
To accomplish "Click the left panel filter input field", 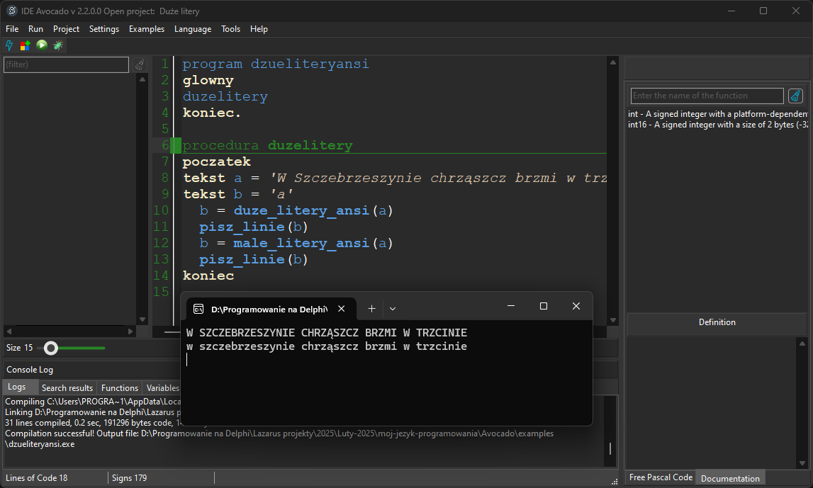I will point(66,64).
